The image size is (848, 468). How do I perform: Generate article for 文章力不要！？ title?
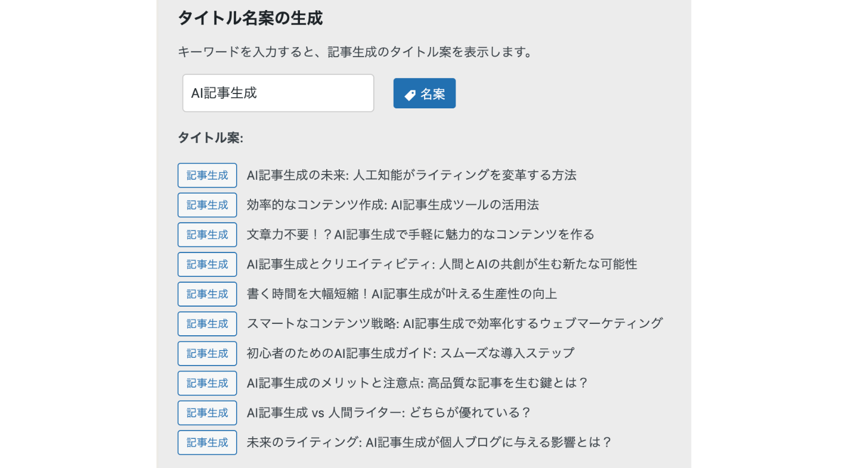tap(207, 235)
